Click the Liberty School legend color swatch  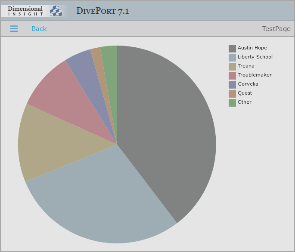tap(232, 58)
